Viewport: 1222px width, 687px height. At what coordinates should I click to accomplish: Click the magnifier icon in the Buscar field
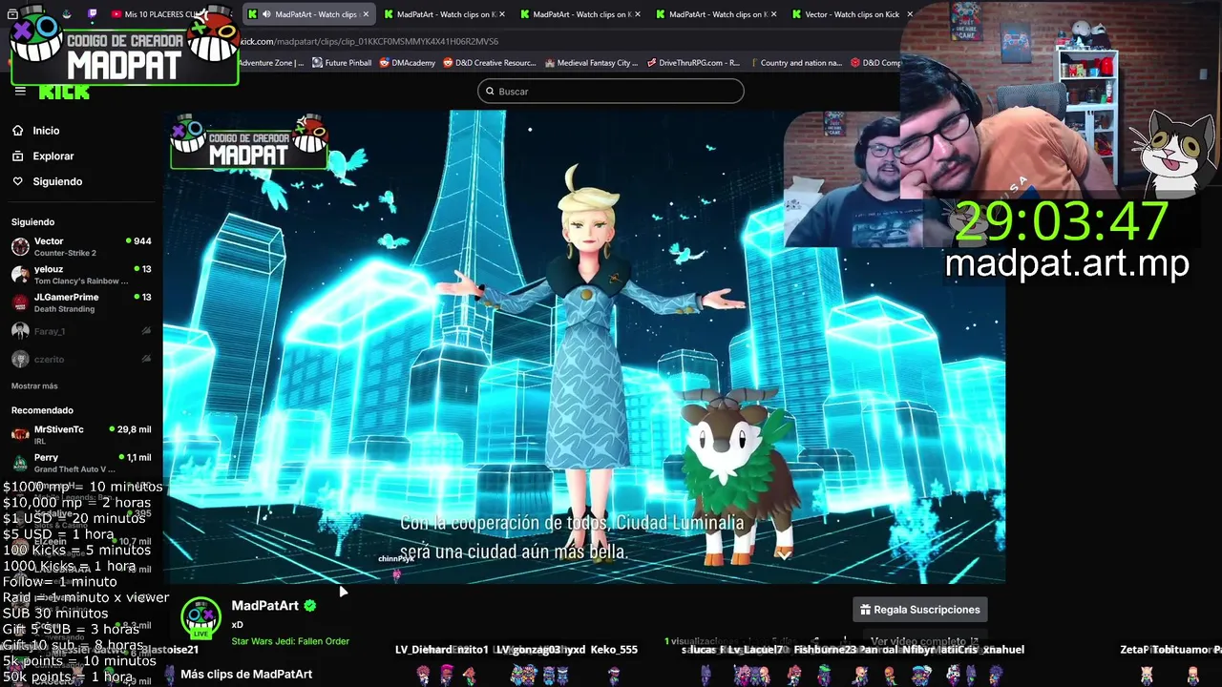(490, 92)
